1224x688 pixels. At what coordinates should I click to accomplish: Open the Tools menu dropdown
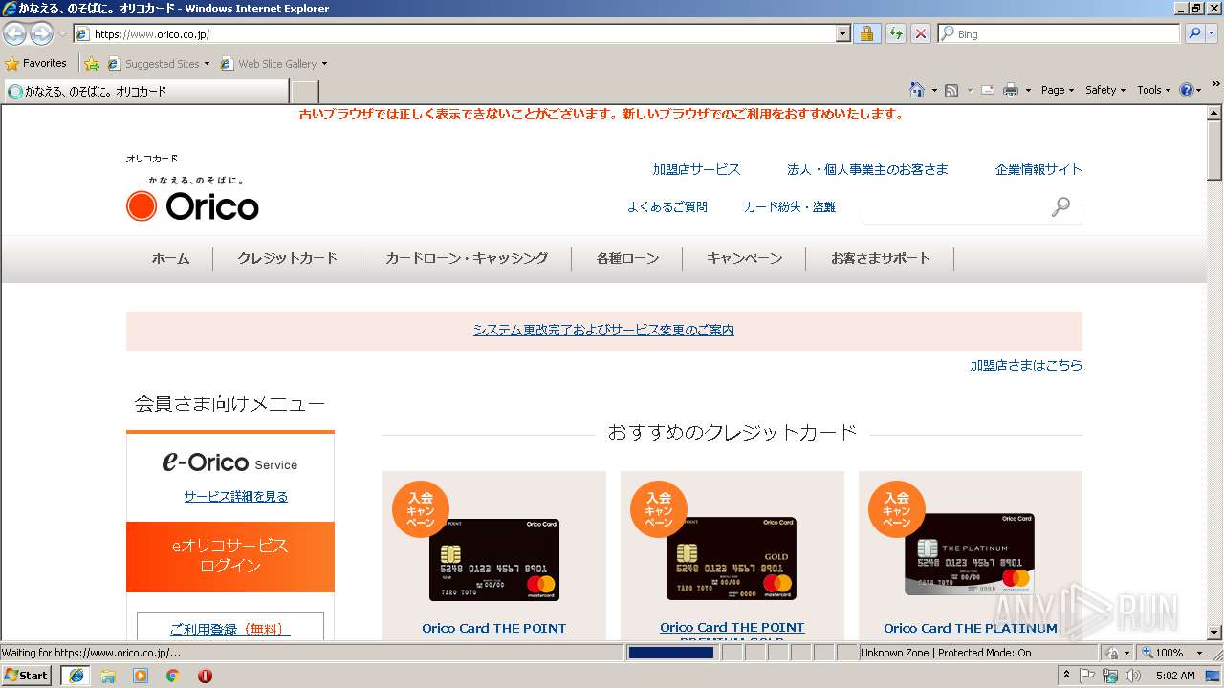click(x=1154, y=90)
